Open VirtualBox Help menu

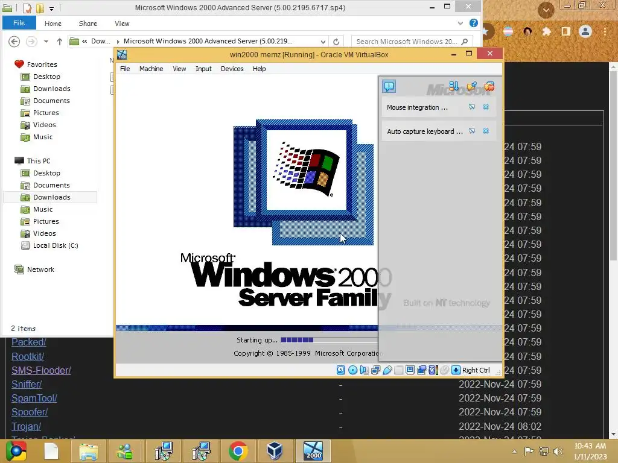click(260, 69)
